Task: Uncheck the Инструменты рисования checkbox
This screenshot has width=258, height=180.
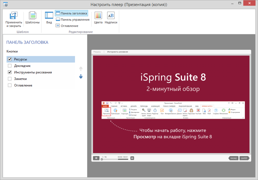Action: pyautogui.click(x=10, y=72)
